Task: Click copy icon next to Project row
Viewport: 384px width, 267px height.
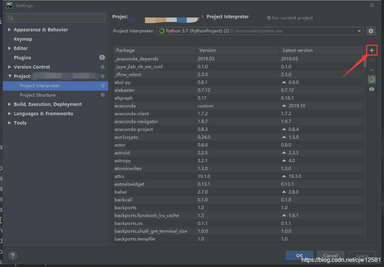Action: [x=103, y=76]
